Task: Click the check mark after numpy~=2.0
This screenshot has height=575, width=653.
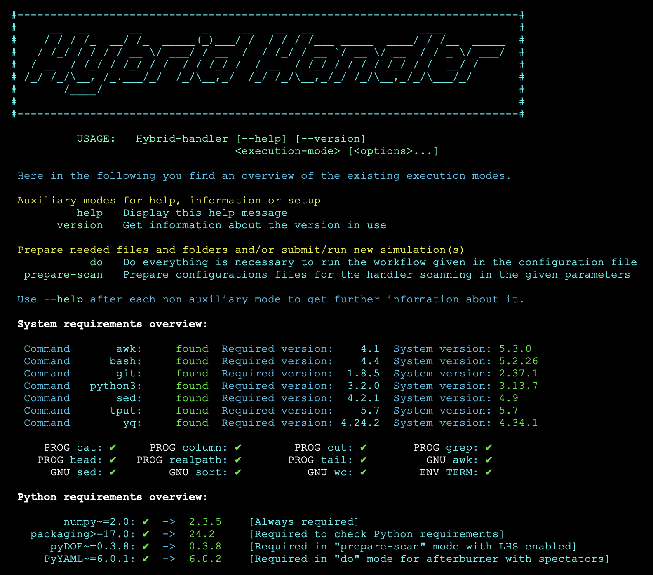Action: coord(146,521)
